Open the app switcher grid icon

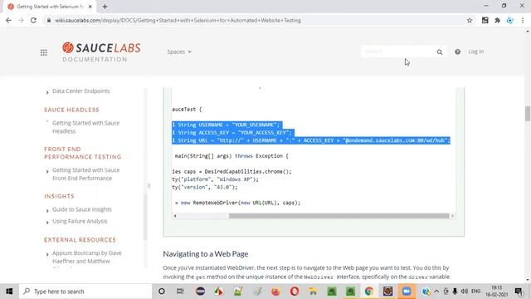click(44, 52)
